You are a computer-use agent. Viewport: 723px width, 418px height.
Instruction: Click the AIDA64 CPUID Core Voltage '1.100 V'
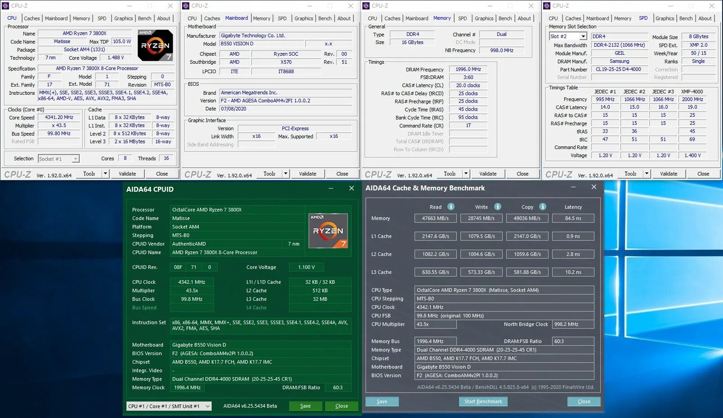point(307,267)
